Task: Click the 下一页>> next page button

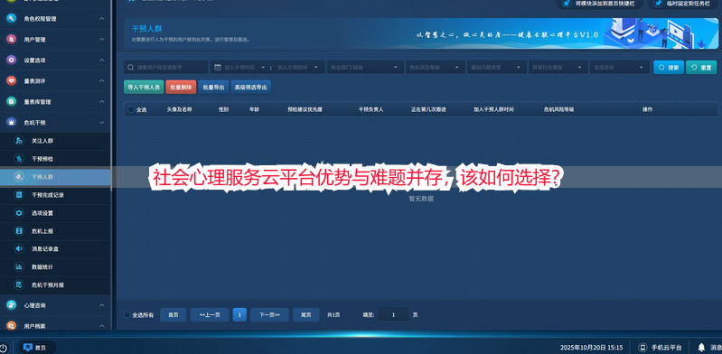Action: [269, 315]
